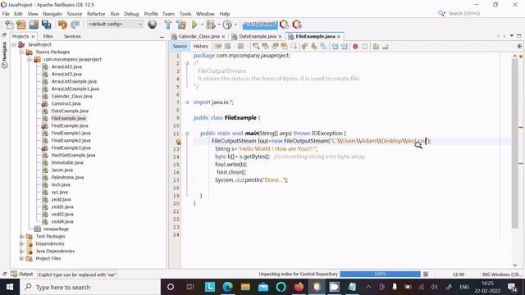525x295 pixels.
Task: Collapse the JavaProject tree node
Action: pyautogui.click(x=14, y=44)
